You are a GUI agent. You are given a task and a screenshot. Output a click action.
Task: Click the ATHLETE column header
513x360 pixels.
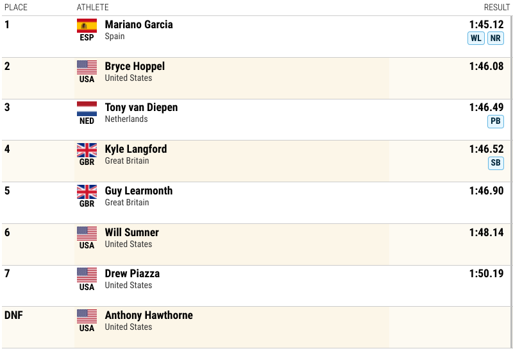pyautogui.click(x=92, y=7)
